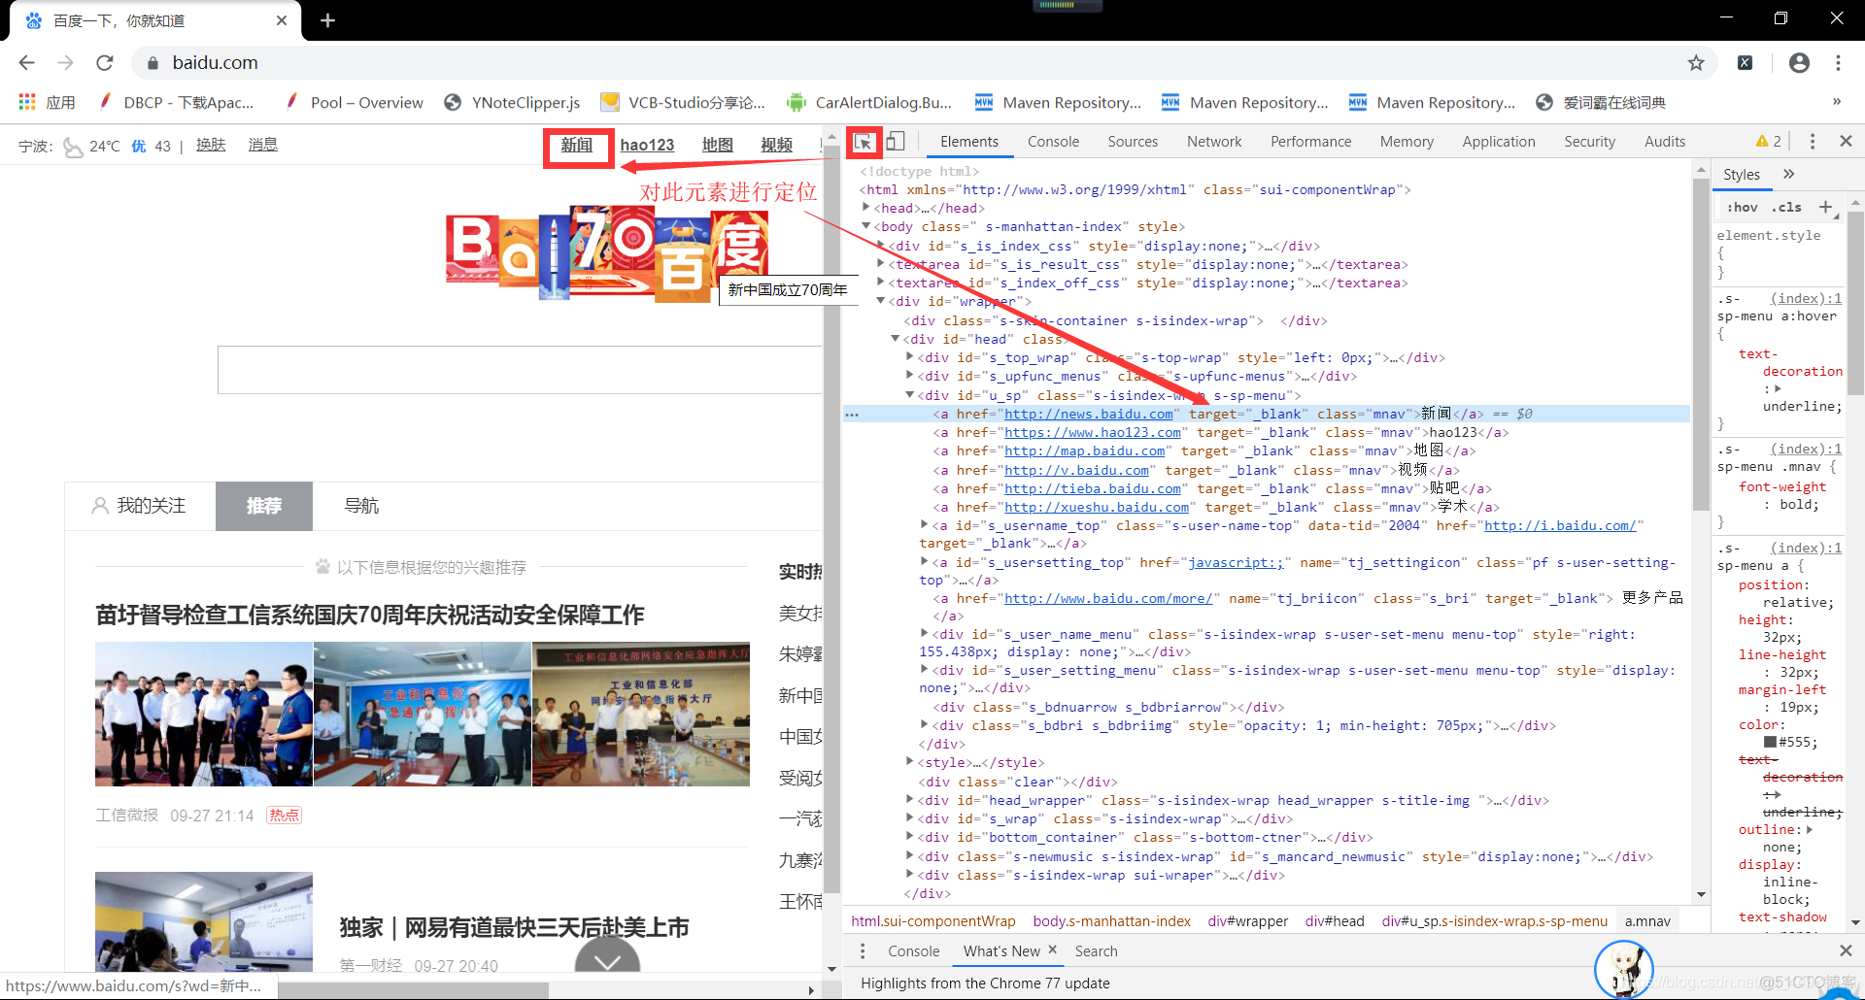
Task: Click the #555 color swatch
Action: point(1770,742)
